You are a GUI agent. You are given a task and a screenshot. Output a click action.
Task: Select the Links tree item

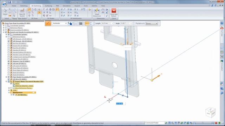point(15,90)
